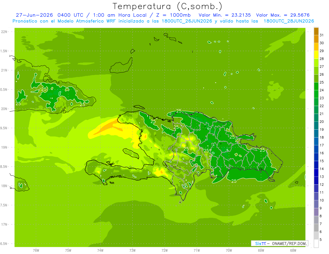Pick the blue swatch between 15 and 16

coord(316,157)
